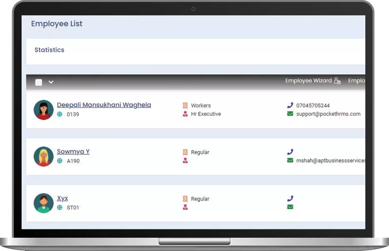Screen dimensions: 389x251
Task: Click Sowmya Y's avatar picture
Action: coord(44,156)
